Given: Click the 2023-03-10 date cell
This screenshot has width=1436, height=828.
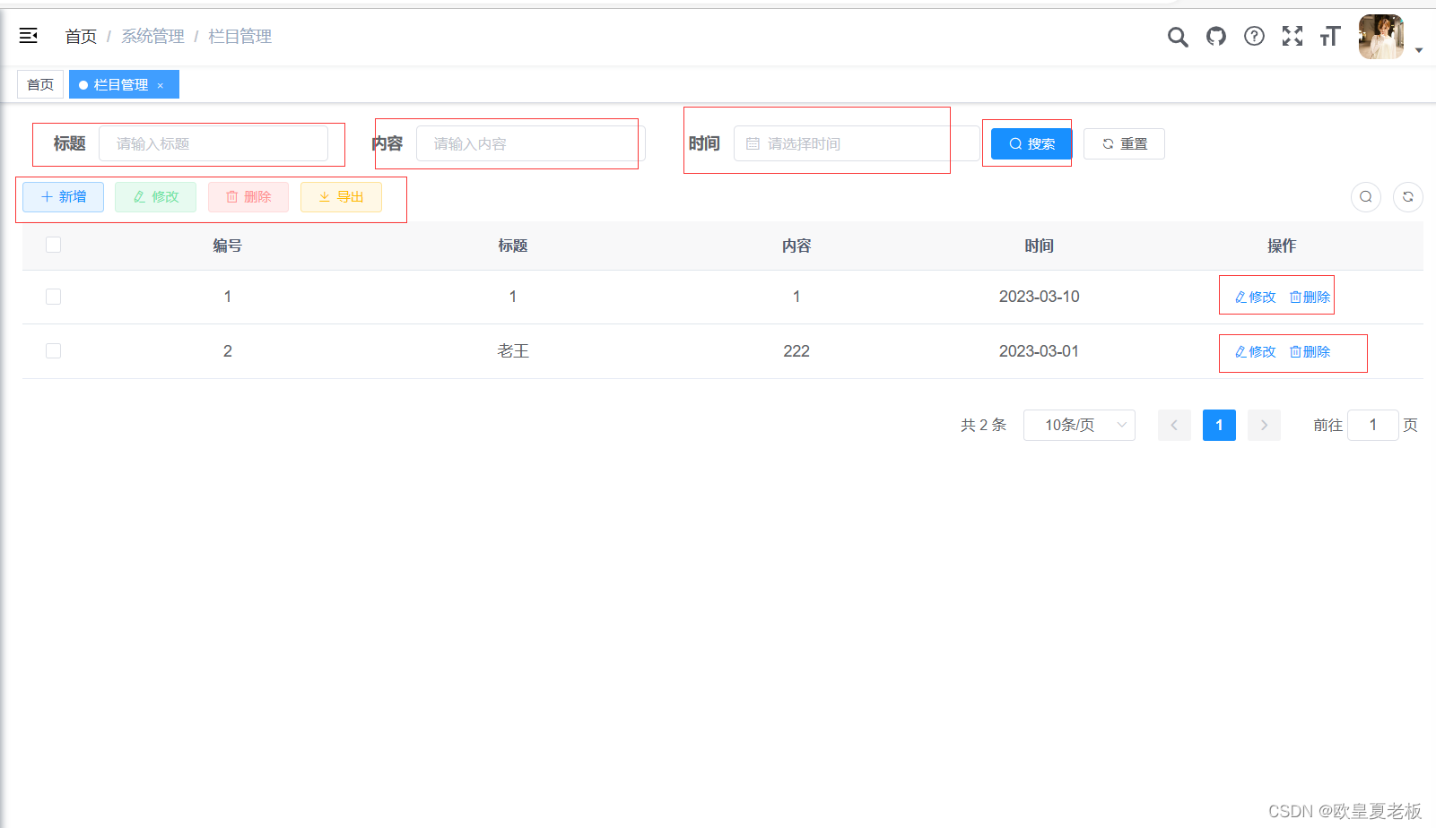Looking at the screenshot, I should [x=1039, y=297].
